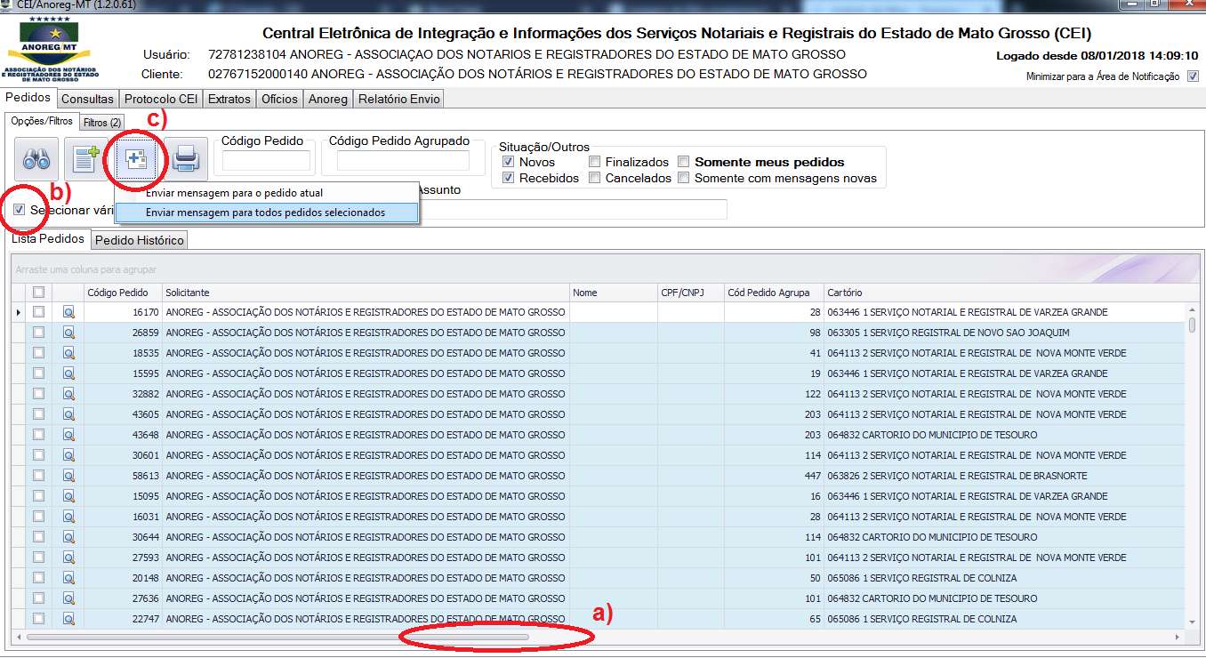Click cartório cell 063305 1 SERVIÇO REGISTRAL DE NOVO SAO JOAQUIM

click(1005, 333)
